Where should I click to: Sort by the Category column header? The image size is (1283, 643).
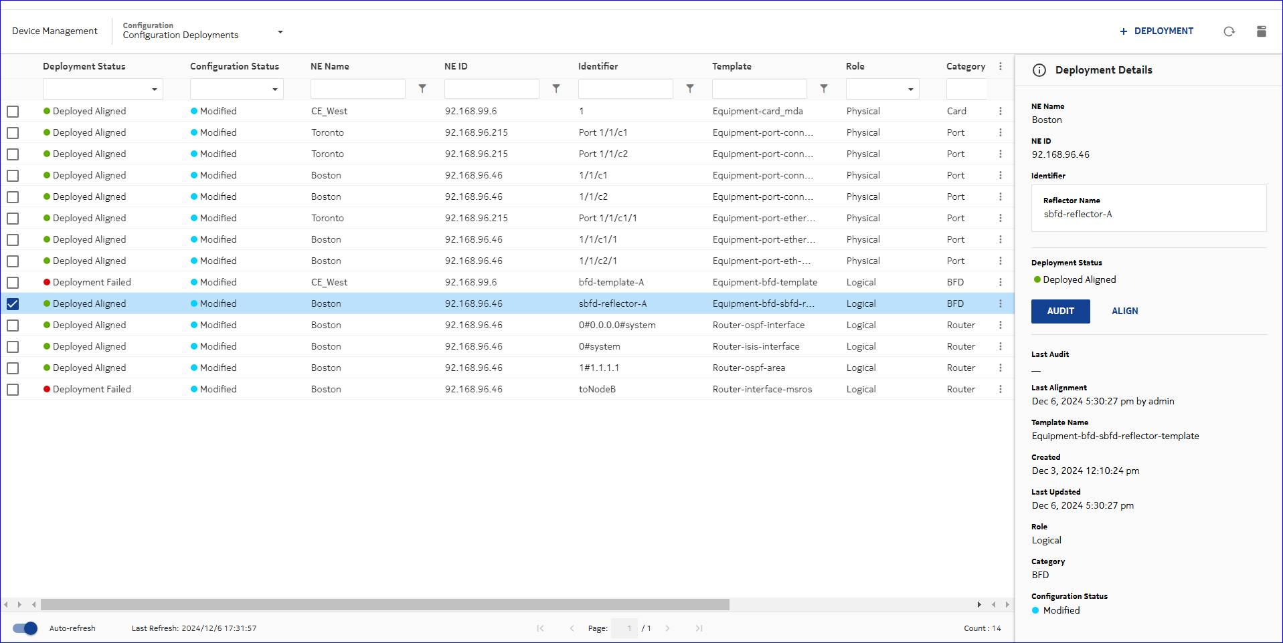click(965, 66)
